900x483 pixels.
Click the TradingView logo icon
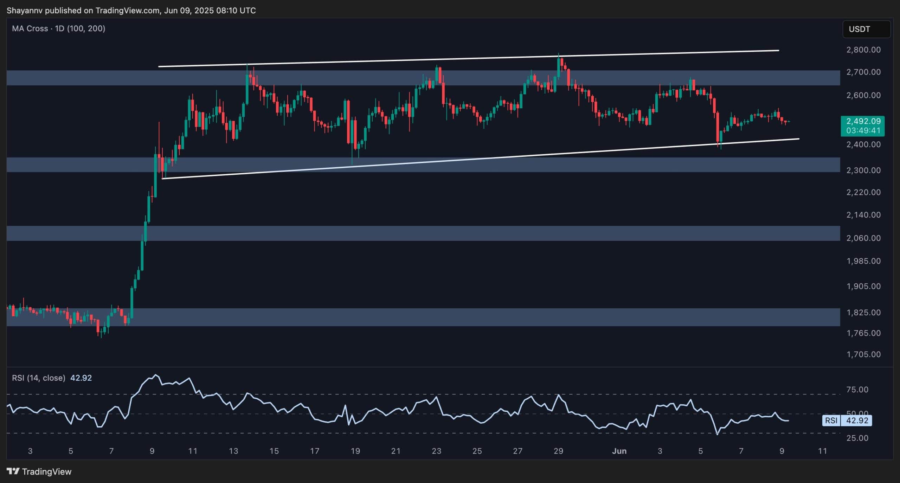(x=13, y=471)
